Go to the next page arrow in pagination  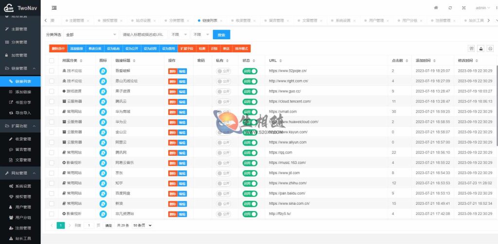(70, 225)
